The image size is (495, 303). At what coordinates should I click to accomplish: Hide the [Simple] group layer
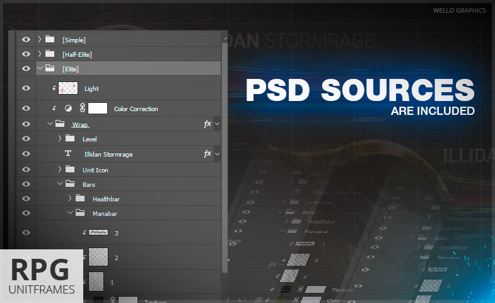(x=26, y=40)
